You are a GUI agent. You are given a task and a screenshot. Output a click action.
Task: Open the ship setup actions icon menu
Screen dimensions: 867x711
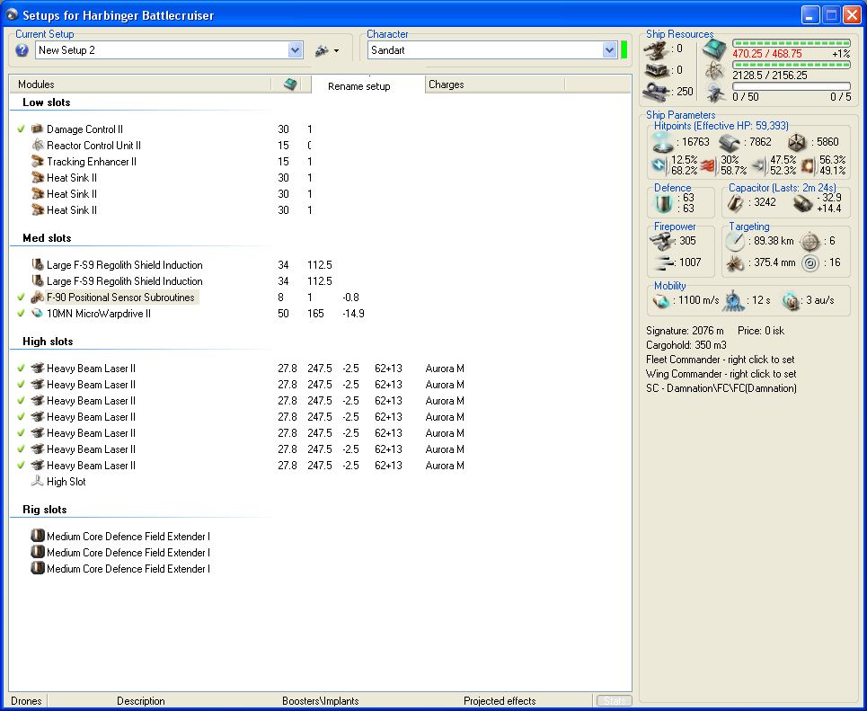[326, 51]
